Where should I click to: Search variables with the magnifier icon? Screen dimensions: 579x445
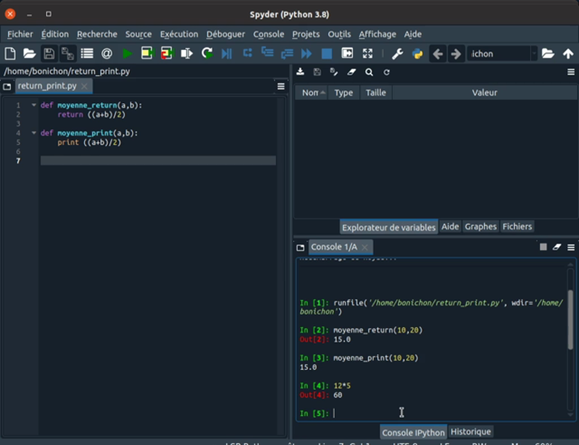point(369,72)
